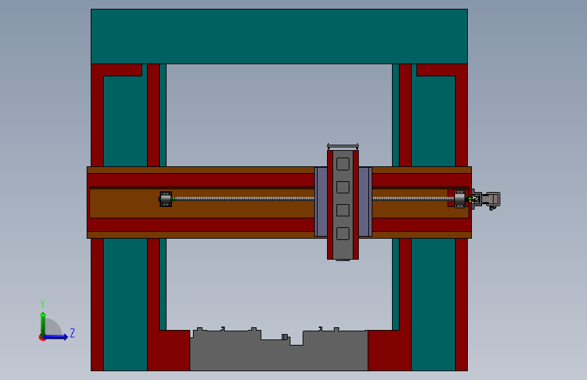
Task: Select the ball screw shaft left of the carriage
Action: coord(244,199)
